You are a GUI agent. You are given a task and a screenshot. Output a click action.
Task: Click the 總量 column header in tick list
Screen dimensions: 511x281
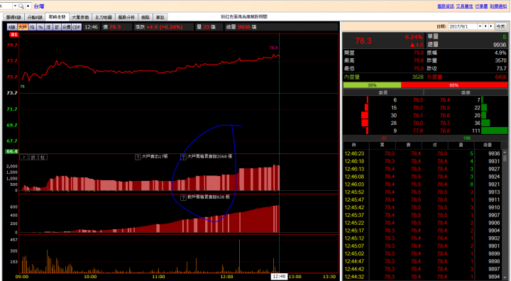[x=488, y=145]
